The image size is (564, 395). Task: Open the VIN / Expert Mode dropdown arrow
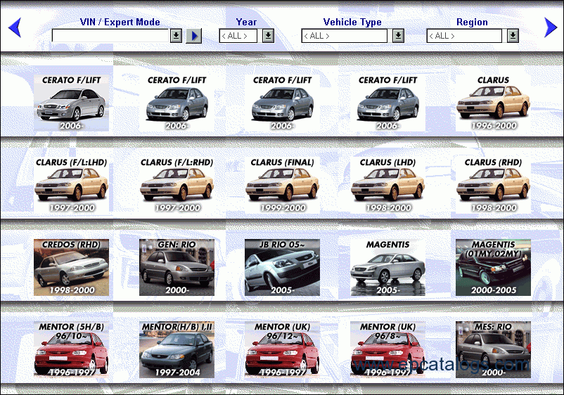176,36
